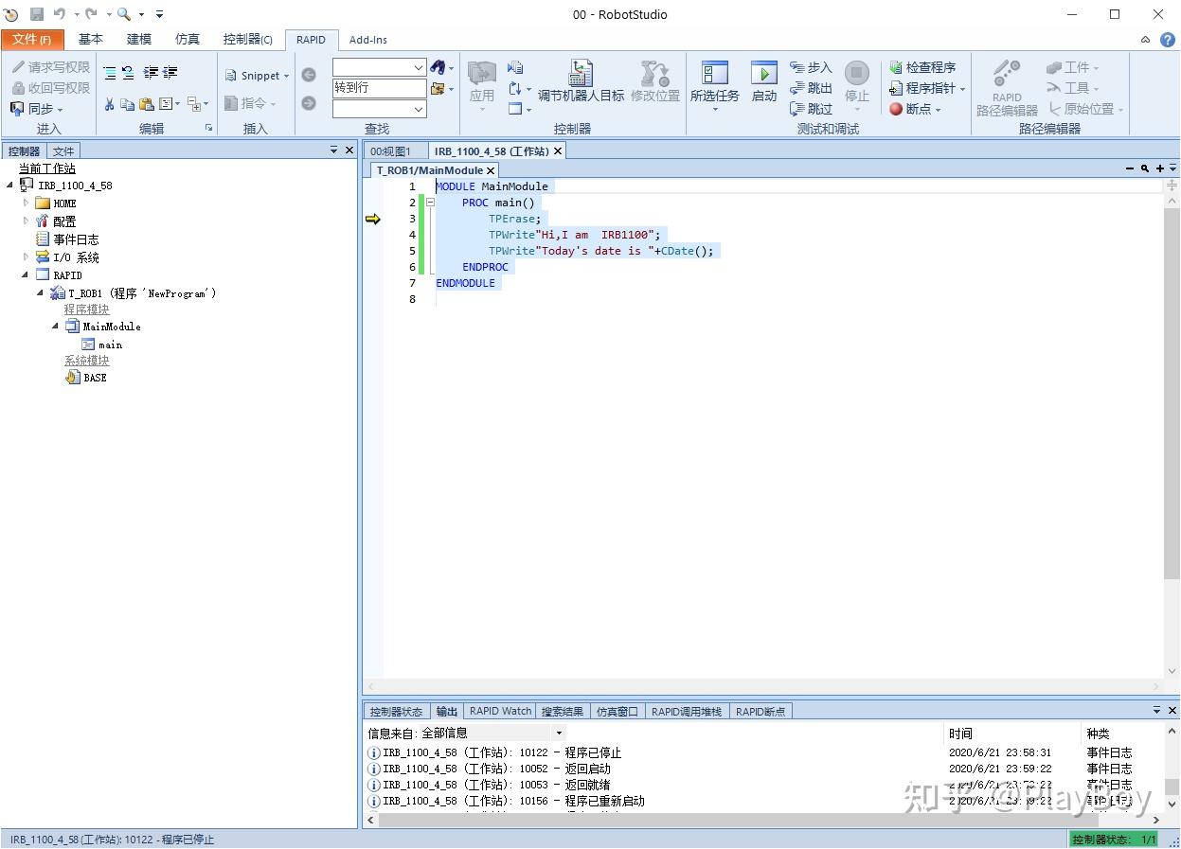Click the 所选任务 icon
The width and height of the screenshot is (1181, 849).
point(714,73)
